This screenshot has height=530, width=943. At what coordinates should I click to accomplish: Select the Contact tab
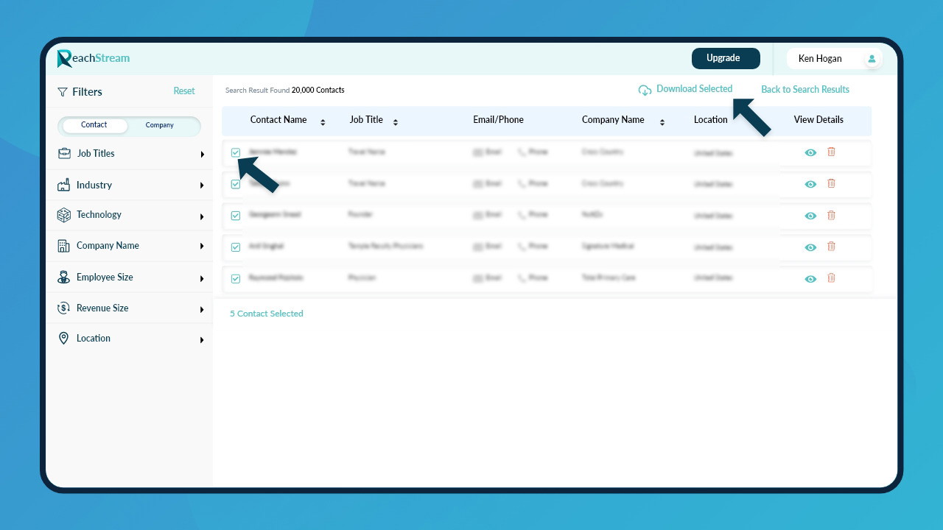(94, 125)
